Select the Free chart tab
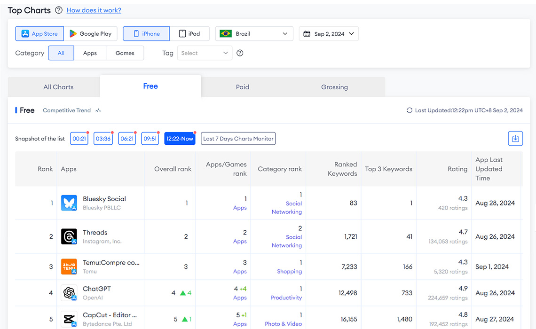The width and height of the screenshot is (536, 329). click(x=150, y=86)
